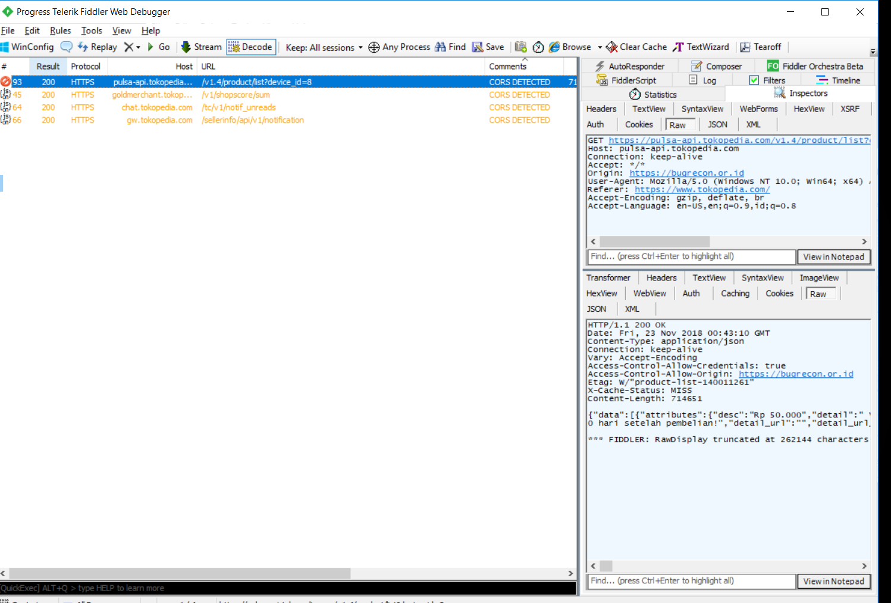Screen dimensions: 891x603
Task: Focus the request Find text field
Action: [x=691, y=257]
